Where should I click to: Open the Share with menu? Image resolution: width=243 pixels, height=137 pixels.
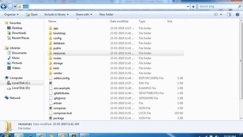tap(84, 14)
